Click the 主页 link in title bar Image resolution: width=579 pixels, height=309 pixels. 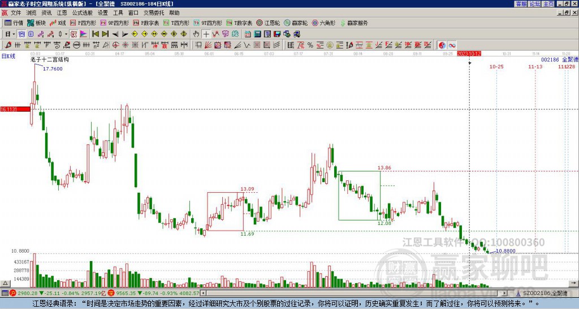[x=548, y=4]
